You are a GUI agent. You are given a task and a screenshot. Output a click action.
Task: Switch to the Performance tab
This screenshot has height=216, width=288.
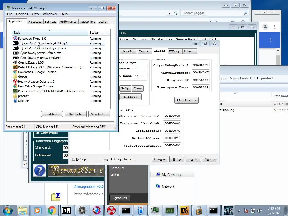[x=68, y=22]
